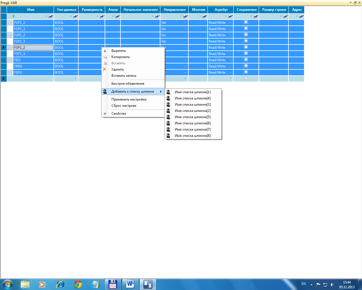Open Google Chrome from the taskbar
The width and height of the screenshot is (362, 290).
(78, 284)
